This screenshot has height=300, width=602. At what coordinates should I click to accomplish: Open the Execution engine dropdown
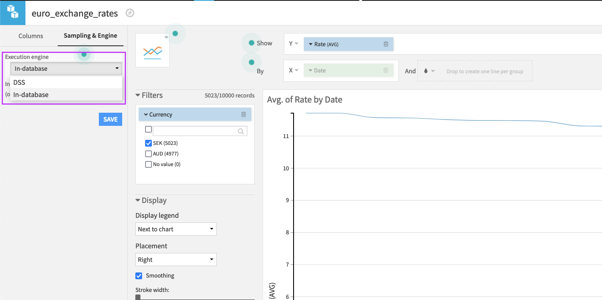tap(66, 69)
